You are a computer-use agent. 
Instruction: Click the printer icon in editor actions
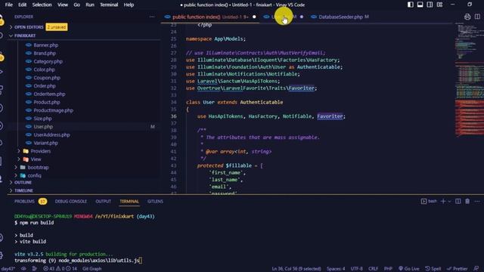[x=467, y=17]
